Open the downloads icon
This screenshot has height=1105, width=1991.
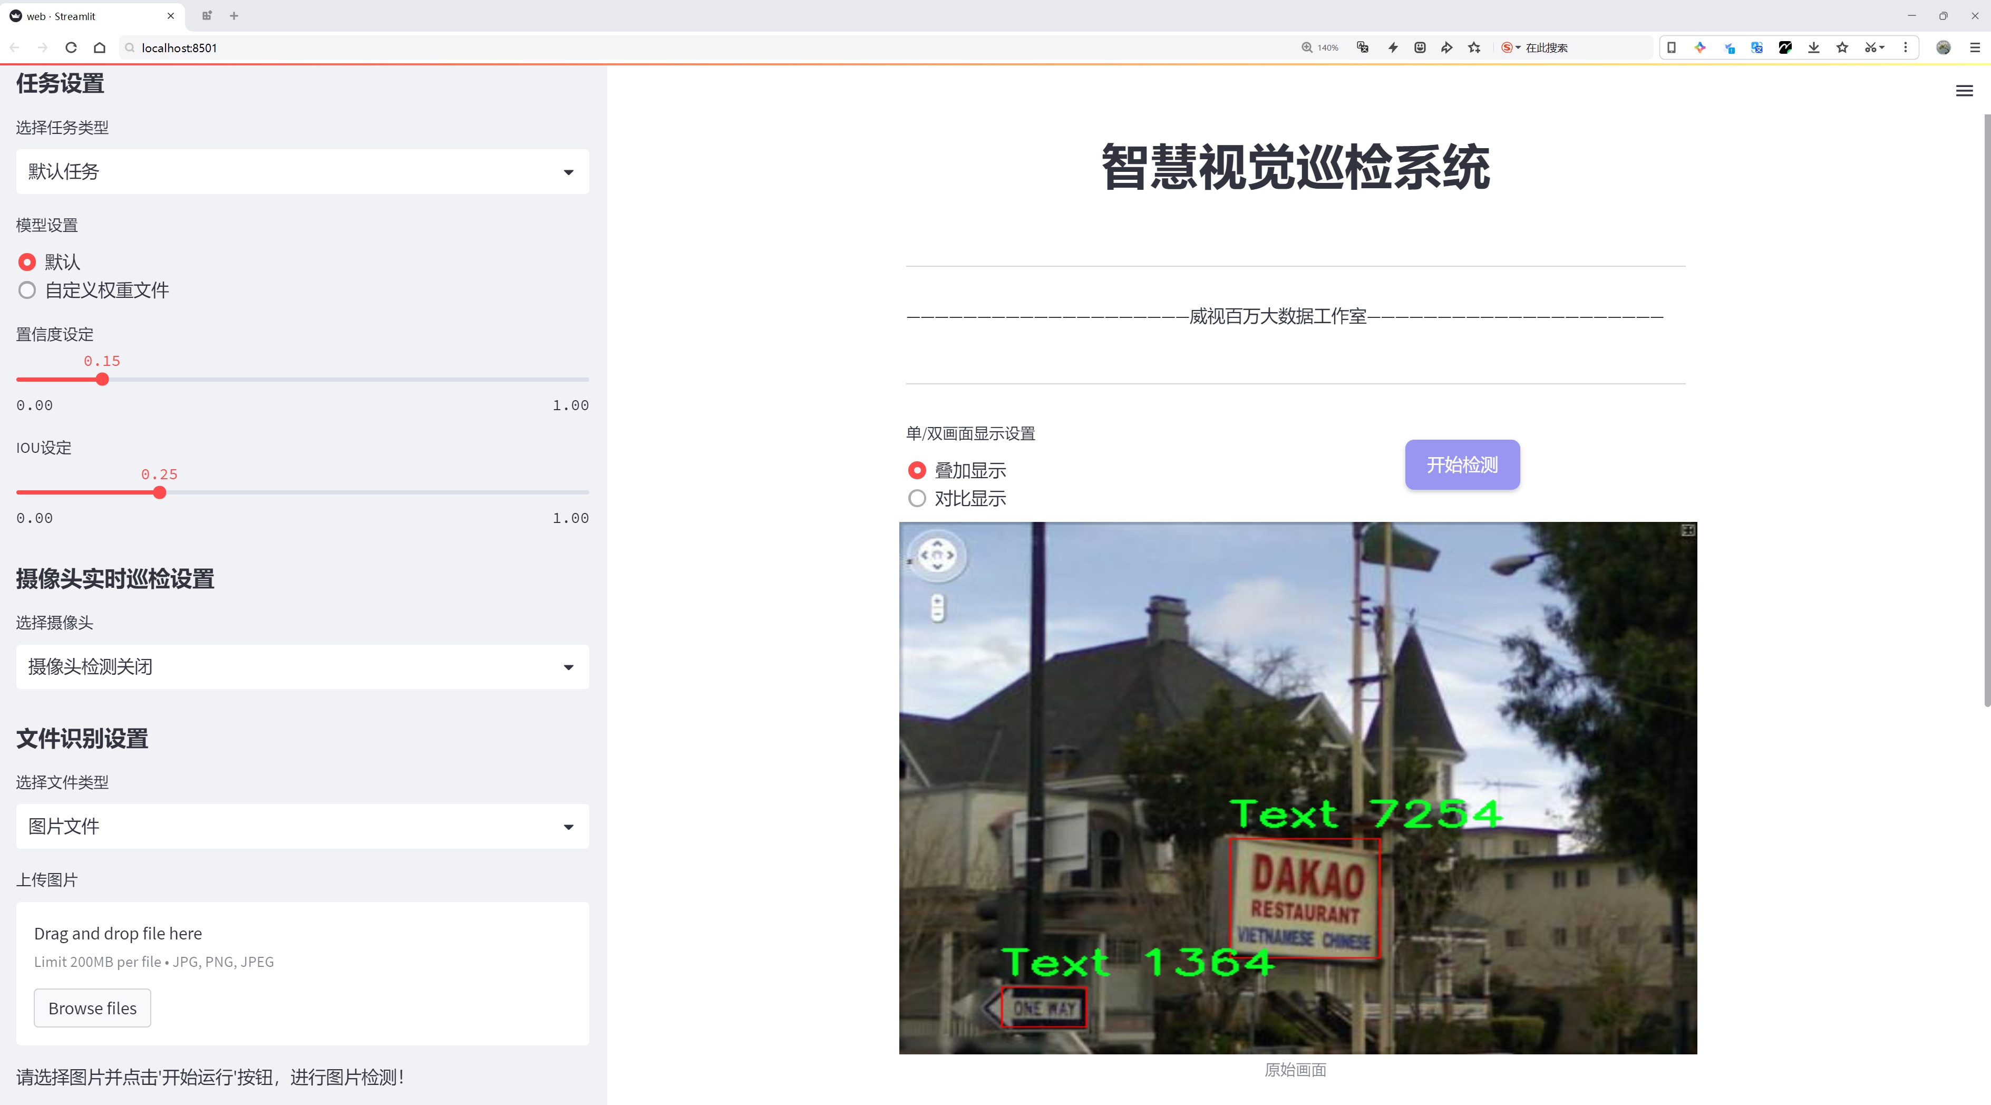pyautogui.click(x=1814, y=47)
